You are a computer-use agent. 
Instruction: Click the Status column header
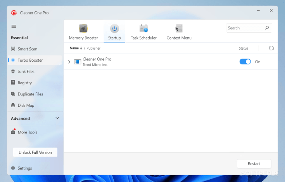click(244, 48)
